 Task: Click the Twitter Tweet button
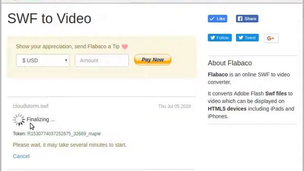(247, 38)
